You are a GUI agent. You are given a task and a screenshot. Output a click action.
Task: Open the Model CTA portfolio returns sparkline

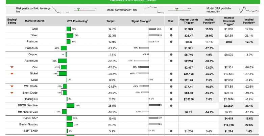point(249,10)
